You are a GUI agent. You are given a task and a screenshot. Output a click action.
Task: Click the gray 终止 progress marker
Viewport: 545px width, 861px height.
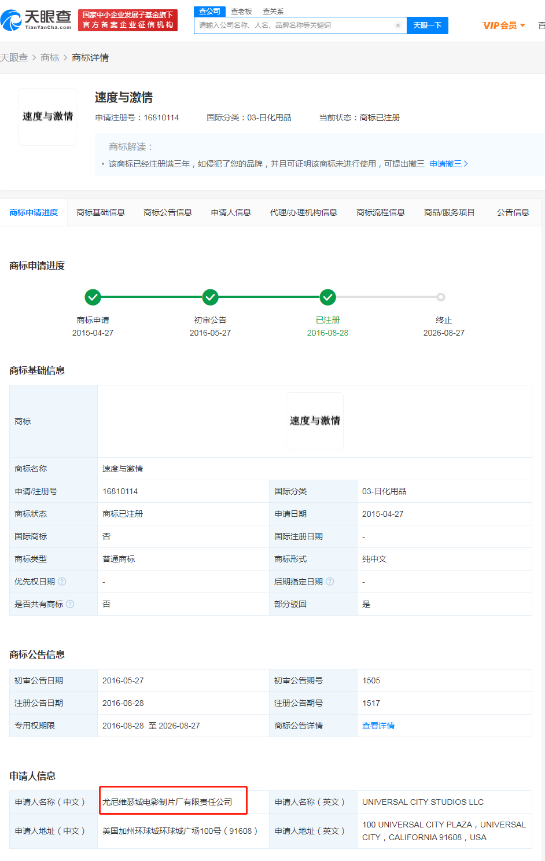pos(441,297)
